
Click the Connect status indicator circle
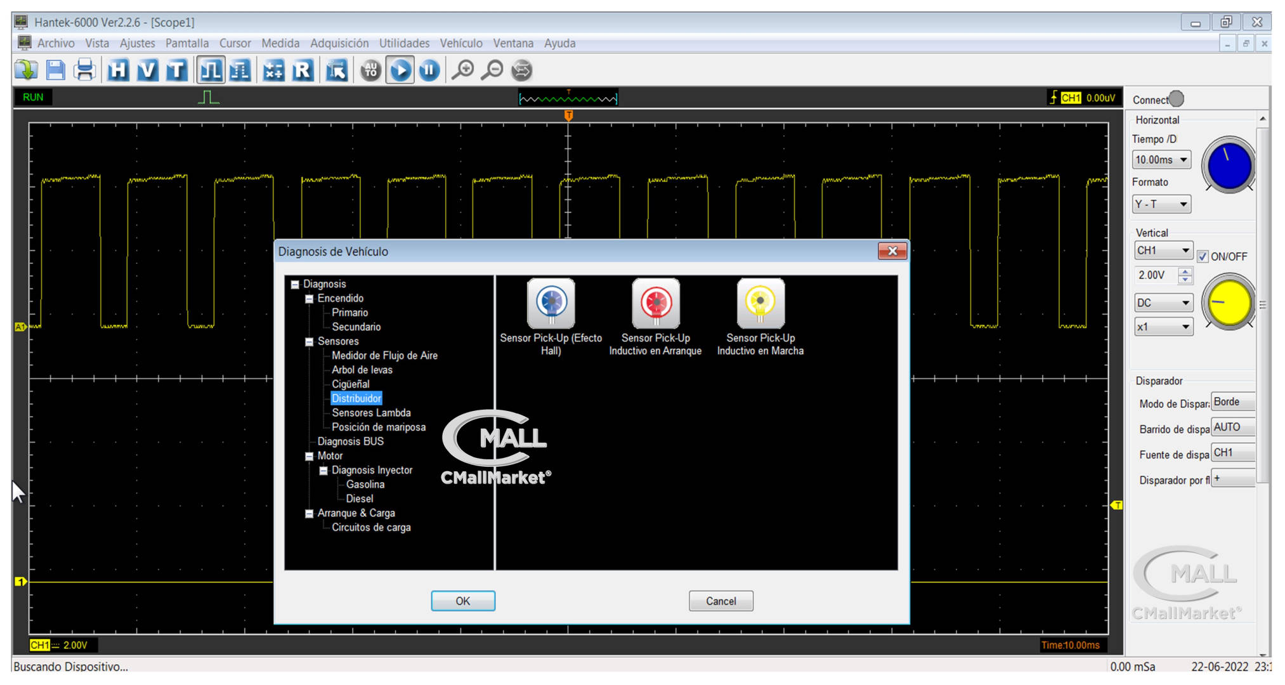[1177, 99]
